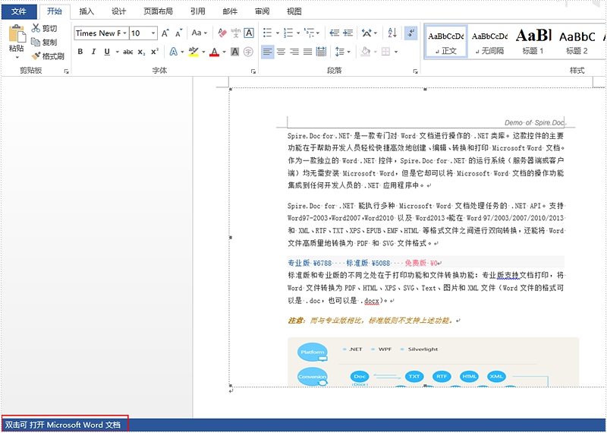This screenshot has height=433, width=607.
Task: Click the Cut (剪切) scissors icon
Action: (x=36, y=29)
